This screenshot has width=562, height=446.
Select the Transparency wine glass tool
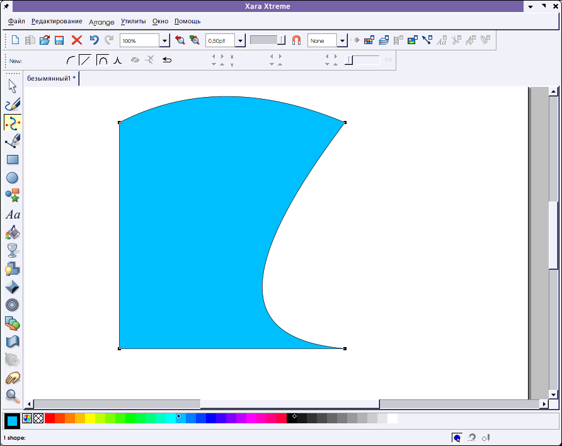13,251
